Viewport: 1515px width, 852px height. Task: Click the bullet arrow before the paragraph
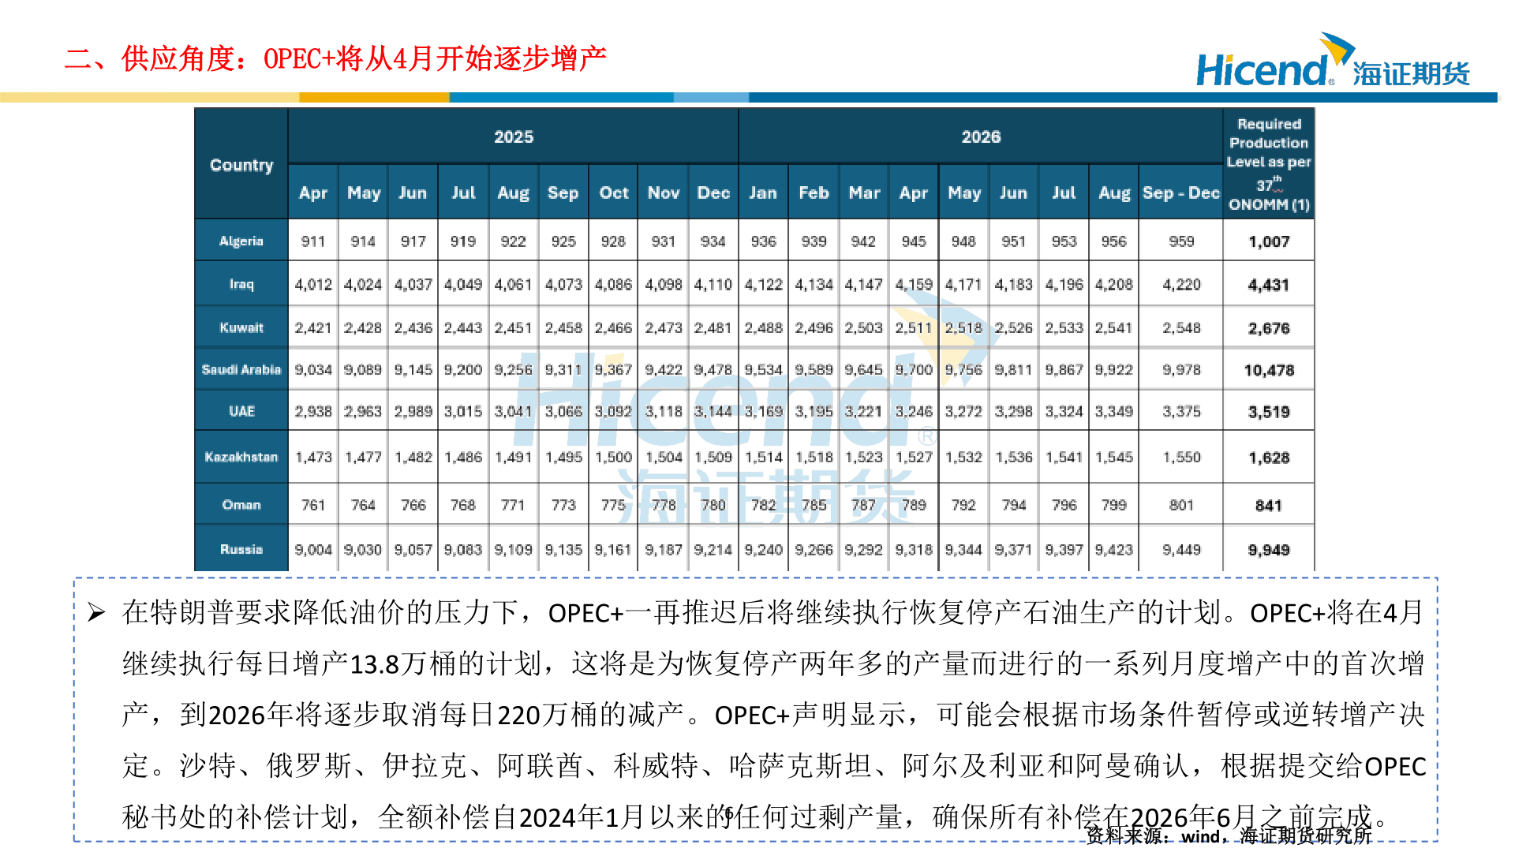[96, 612]
